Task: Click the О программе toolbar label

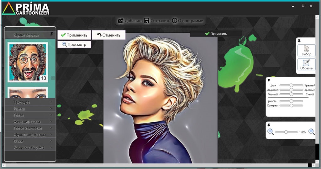Action: [x=190, y=21]
